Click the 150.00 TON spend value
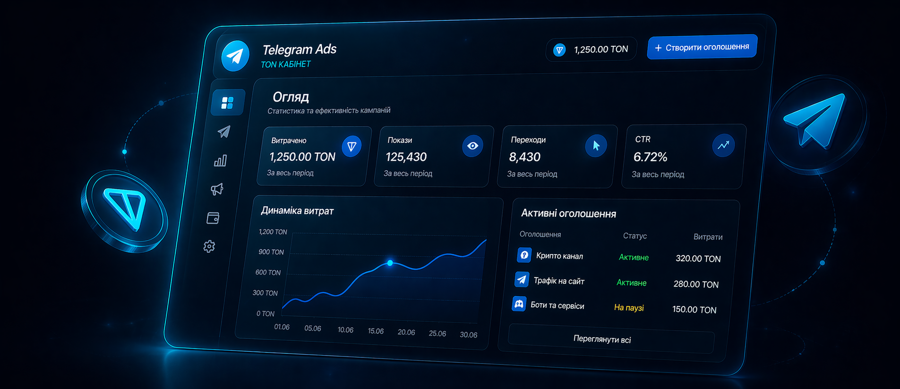The image size is (900, 389). [x=694, y=309]
